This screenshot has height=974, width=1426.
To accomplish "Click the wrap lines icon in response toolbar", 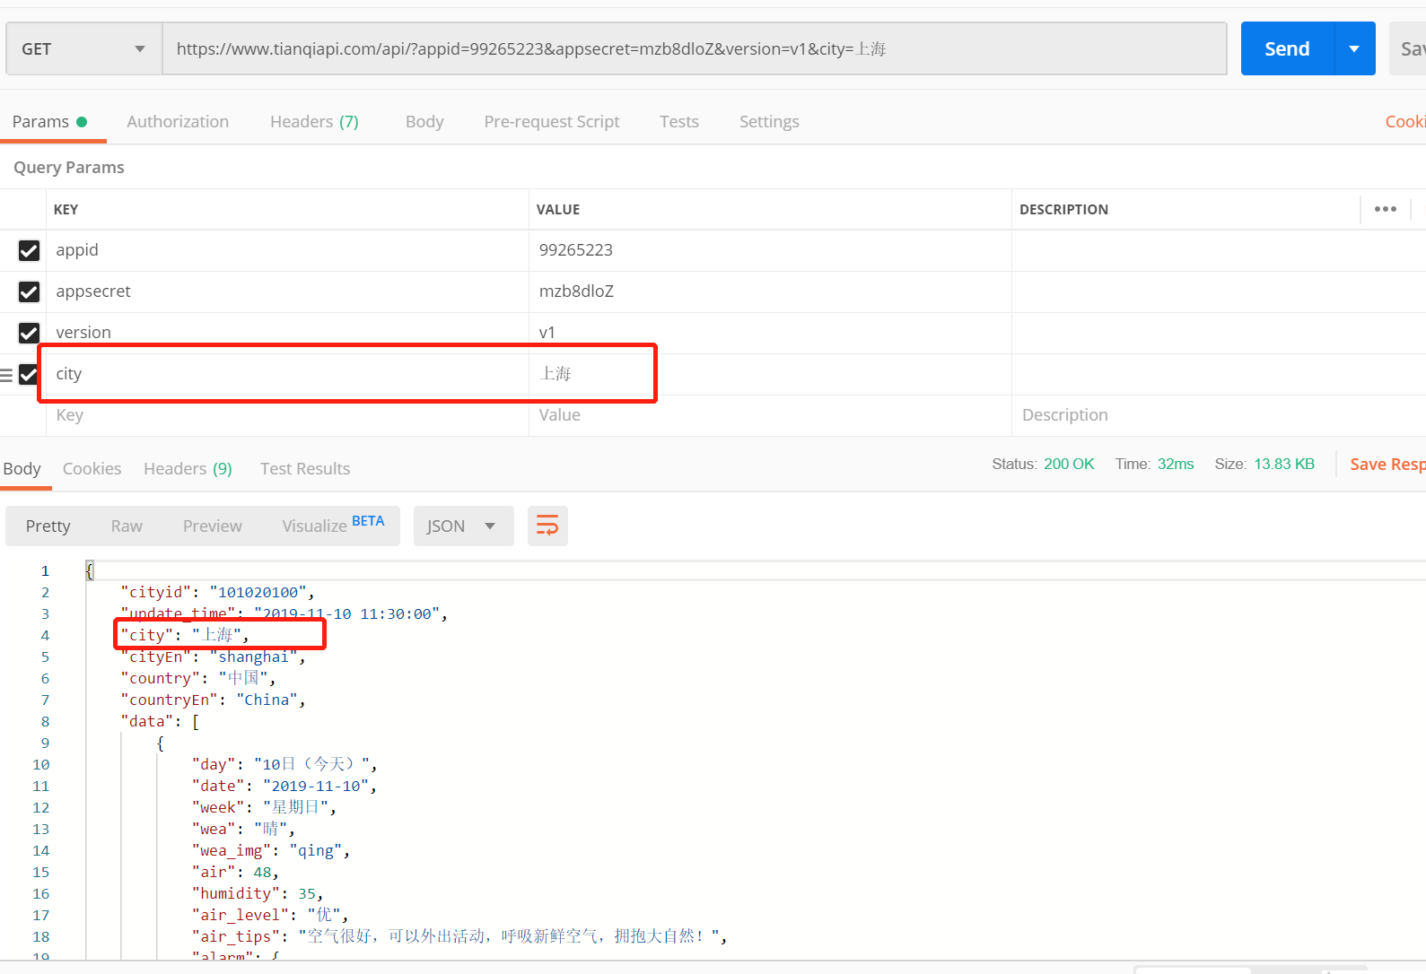I will pos(547,526).
